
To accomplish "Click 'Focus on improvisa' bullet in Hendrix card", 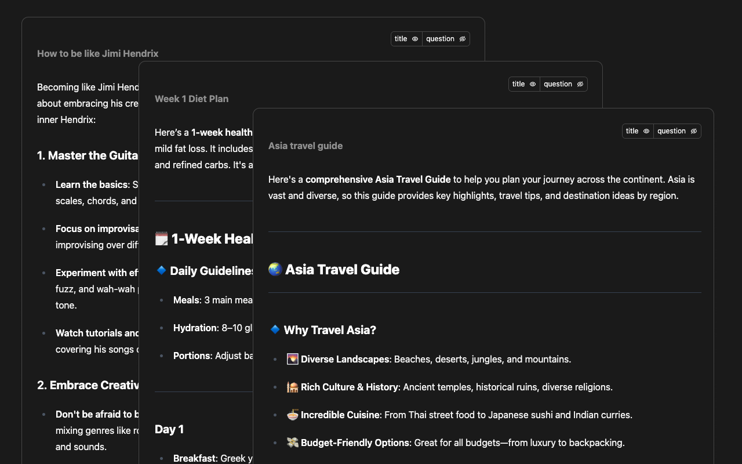I will click(x=97, y=229).
